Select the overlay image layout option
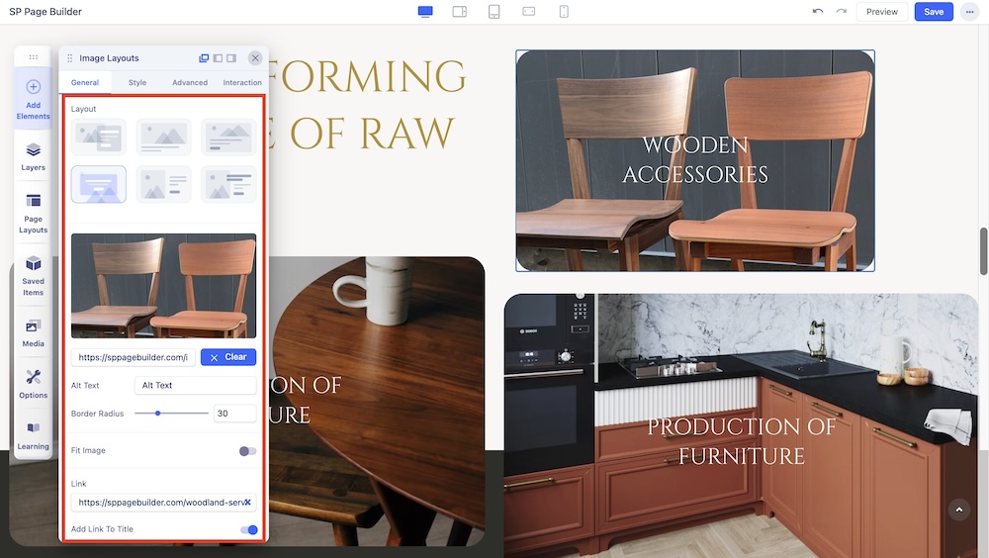Screen dimensions: 989x558 (x=99, y=184)
